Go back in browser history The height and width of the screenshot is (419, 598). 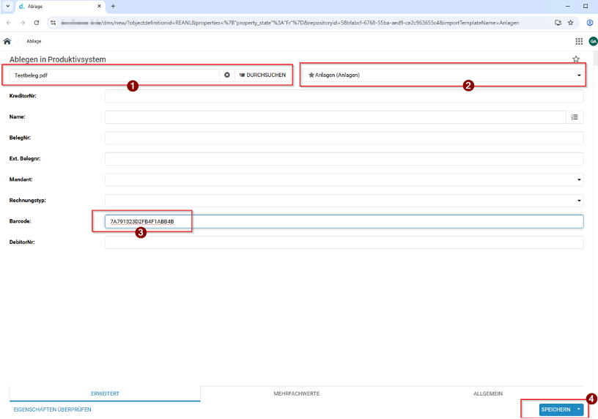(9, 23)
